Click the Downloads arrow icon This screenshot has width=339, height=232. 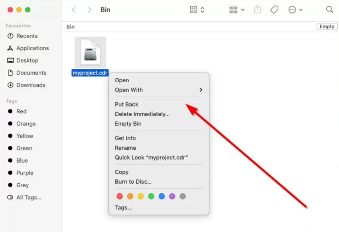(10, 85)
